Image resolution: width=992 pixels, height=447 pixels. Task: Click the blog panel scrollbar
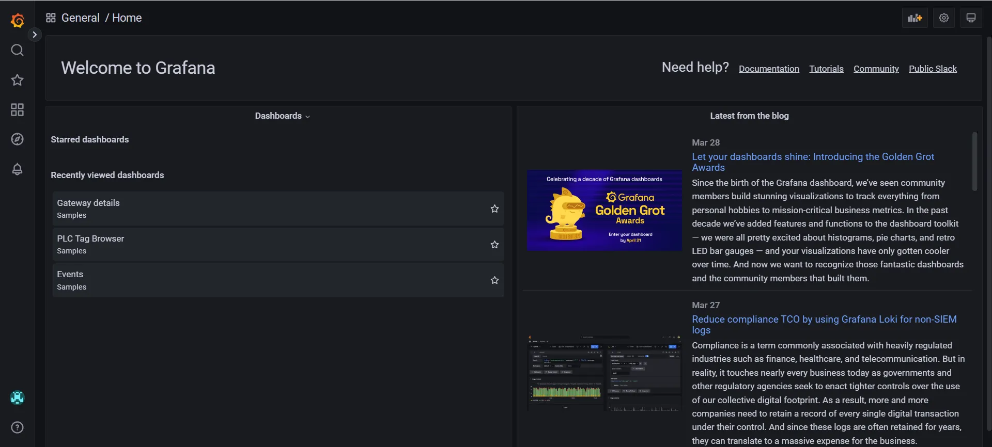point(974,162)
